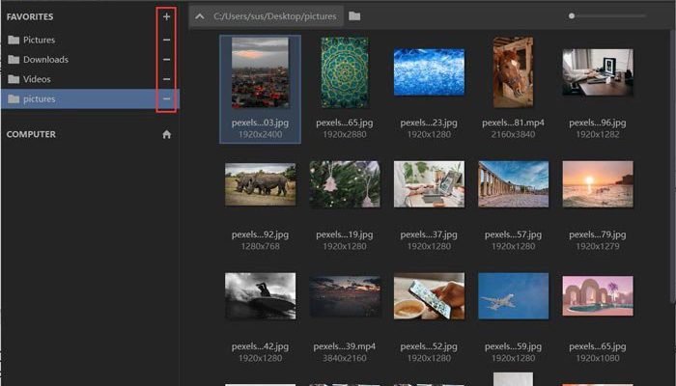Select horse video thumbnail pexels...81.mp4
This screenshot has width=676, height=386.
(x=513, y=72)
